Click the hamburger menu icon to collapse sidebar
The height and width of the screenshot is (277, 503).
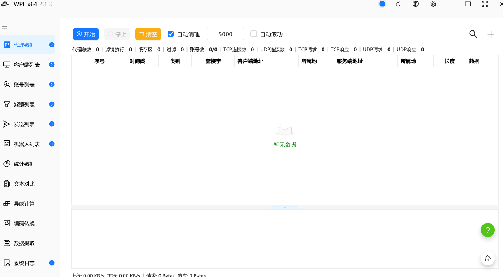coord(5,26)
